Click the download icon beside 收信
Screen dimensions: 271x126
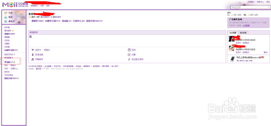tap(6, 17)
